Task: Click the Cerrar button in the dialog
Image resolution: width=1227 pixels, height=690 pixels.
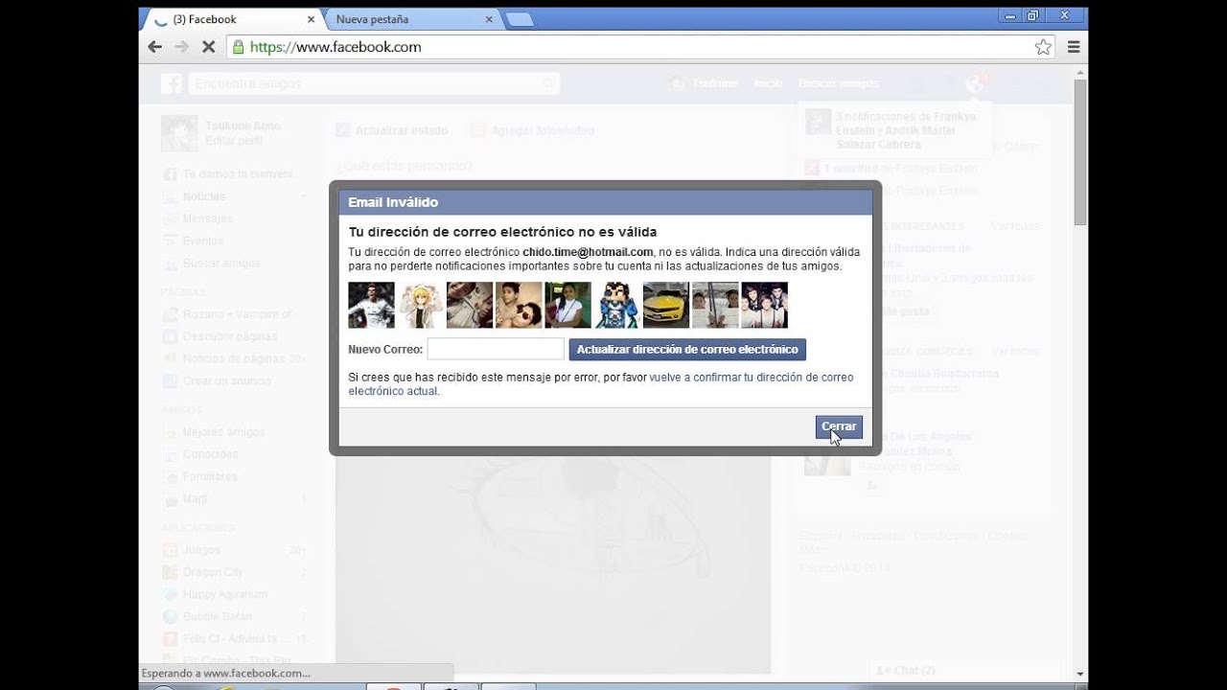Action: pyautogui.click(x=839, y=426)
